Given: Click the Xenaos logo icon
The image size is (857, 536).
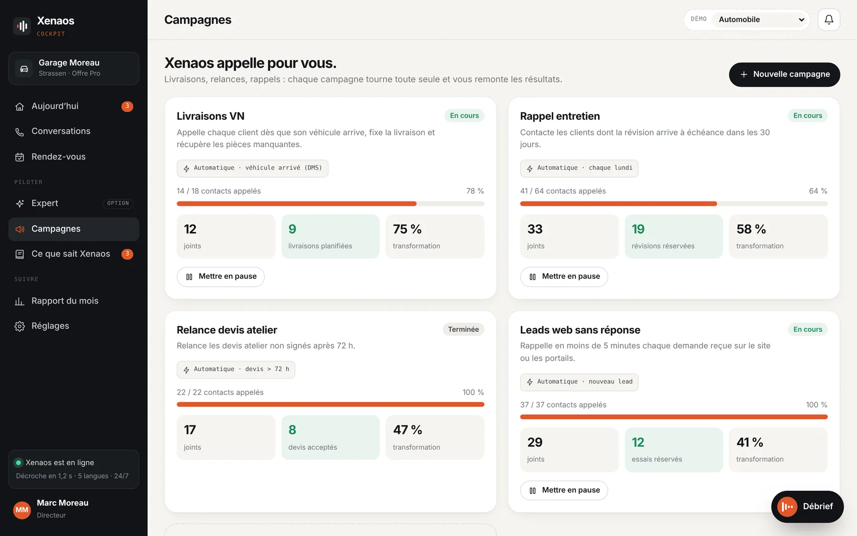Looking at the screenshot, I should coord(22,26).
